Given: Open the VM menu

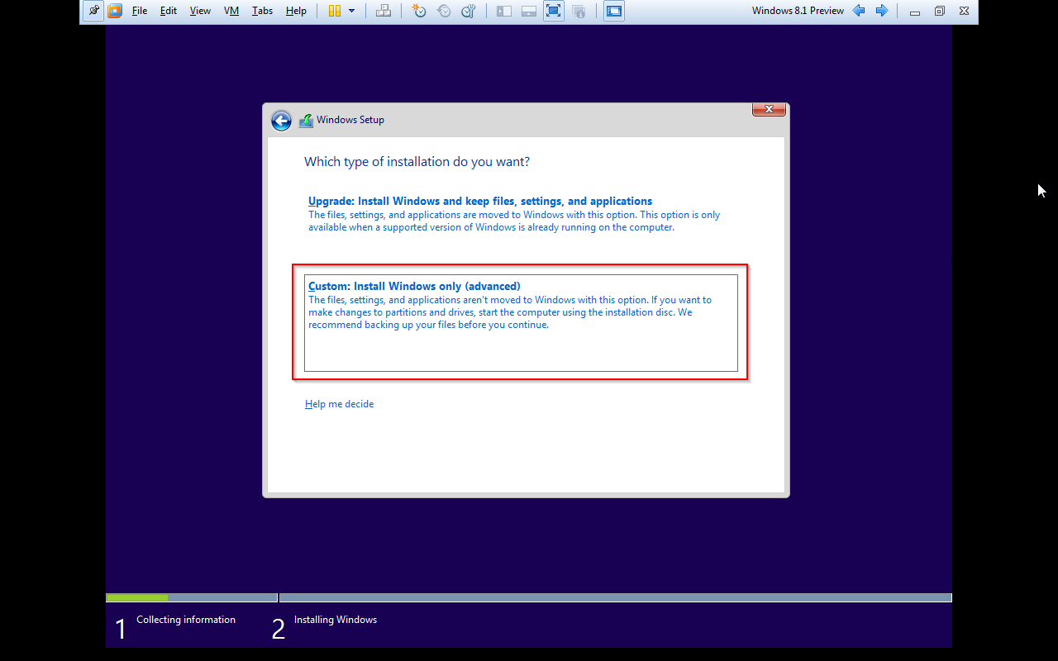Looking at the screenshot, I should [x=231, y=11].
